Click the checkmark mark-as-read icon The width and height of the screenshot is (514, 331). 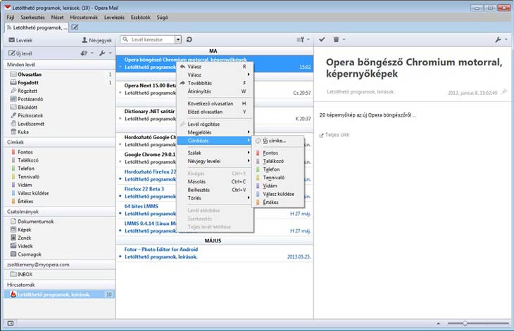point(322,40)
